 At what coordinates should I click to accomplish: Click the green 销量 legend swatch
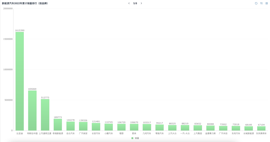point(132,138)
